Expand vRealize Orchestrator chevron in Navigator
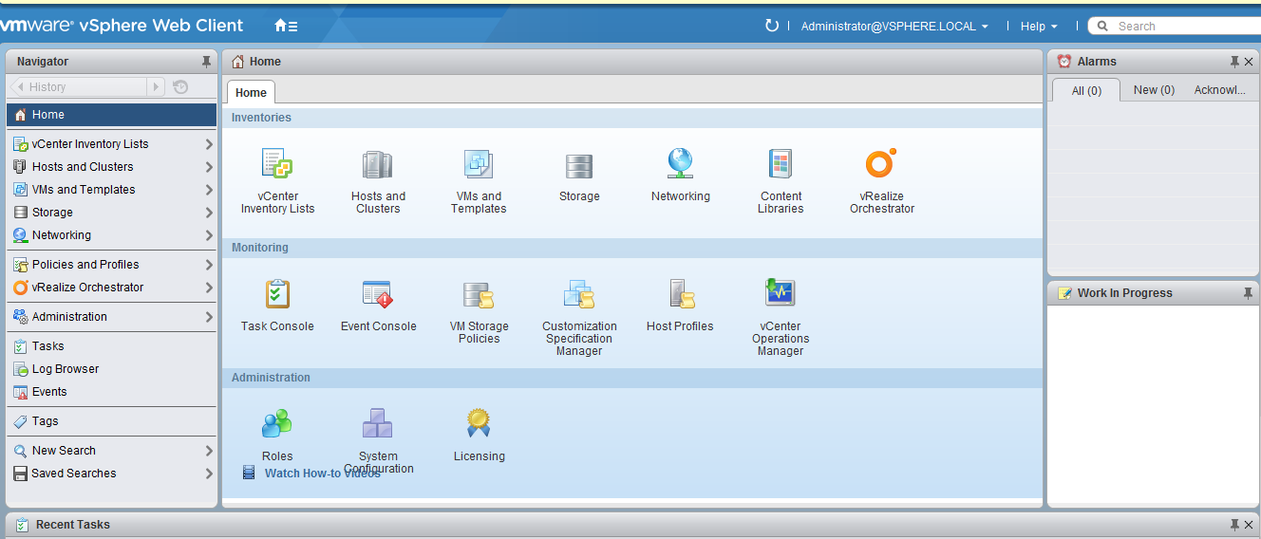This screenshot has width=1261, height=539. pyautogui.click(x=209, y=288)
